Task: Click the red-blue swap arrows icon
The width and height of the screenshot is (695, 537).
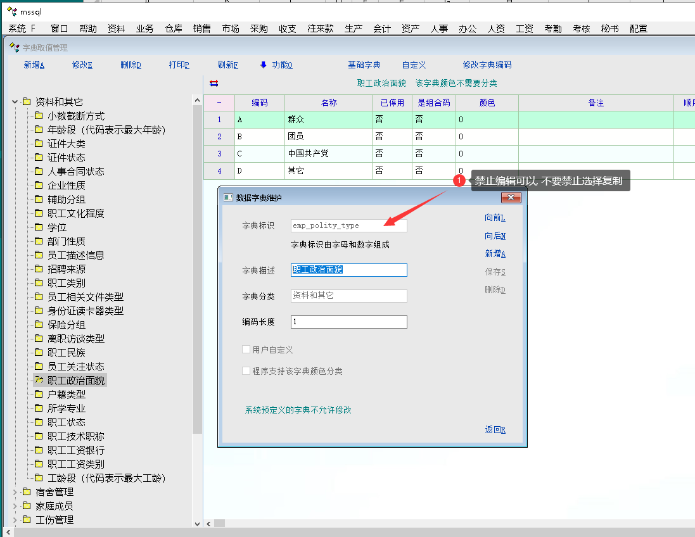Action: point(214,83)
